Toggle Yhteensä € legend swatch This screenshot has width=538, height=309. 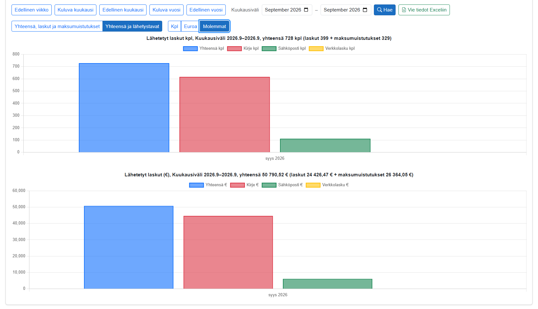[196, 185]
